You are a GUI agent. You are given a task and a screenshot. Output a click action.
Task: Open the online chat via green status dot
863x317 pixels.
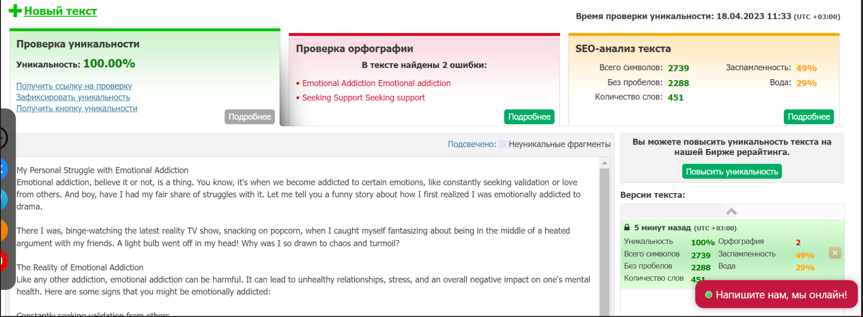(710, 294)
